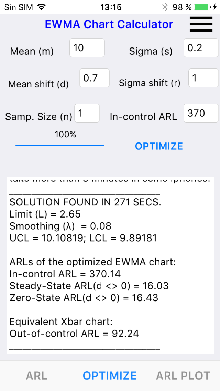Tap the Smoothing (λ) result line
The image size is (220, 391).
pyautogui.click(x=60, y=226)
